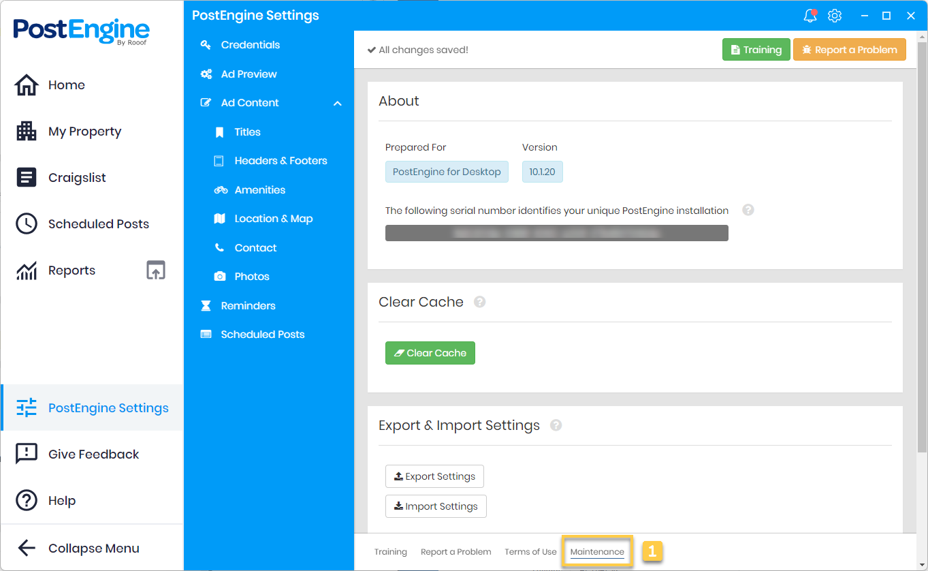Open the Titles settings page

coord(247,132)
